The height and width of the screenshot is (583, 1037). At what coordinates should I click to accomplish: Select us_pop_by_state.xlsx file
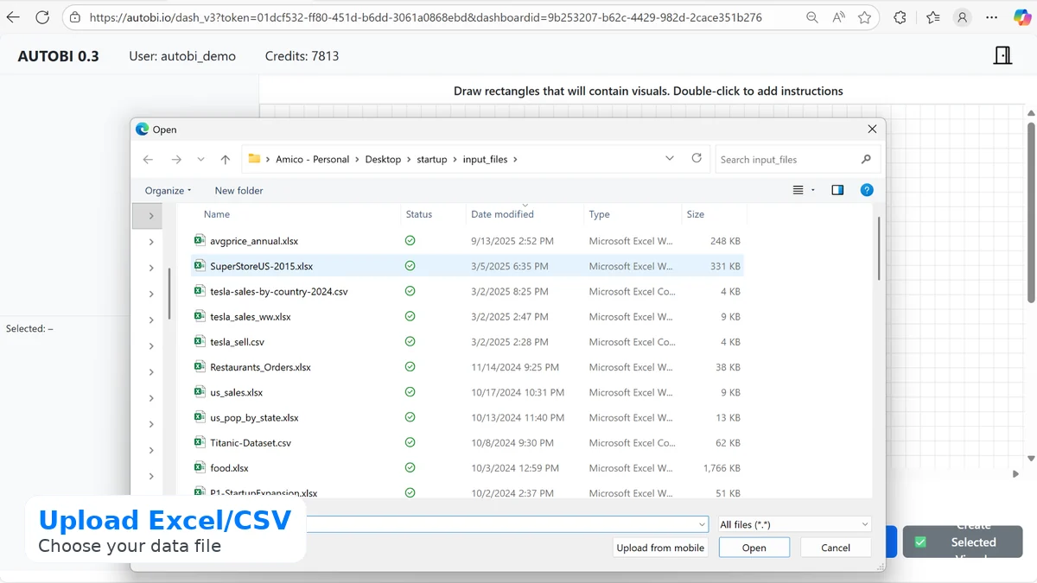(x=467, y=417)
